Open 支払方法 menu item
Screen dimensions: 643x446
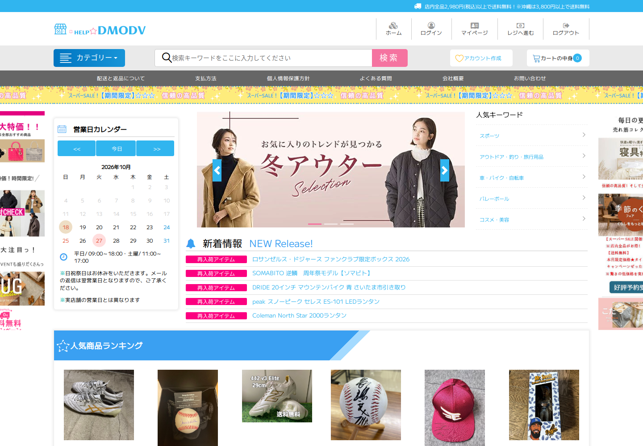(x=206, y=78)
